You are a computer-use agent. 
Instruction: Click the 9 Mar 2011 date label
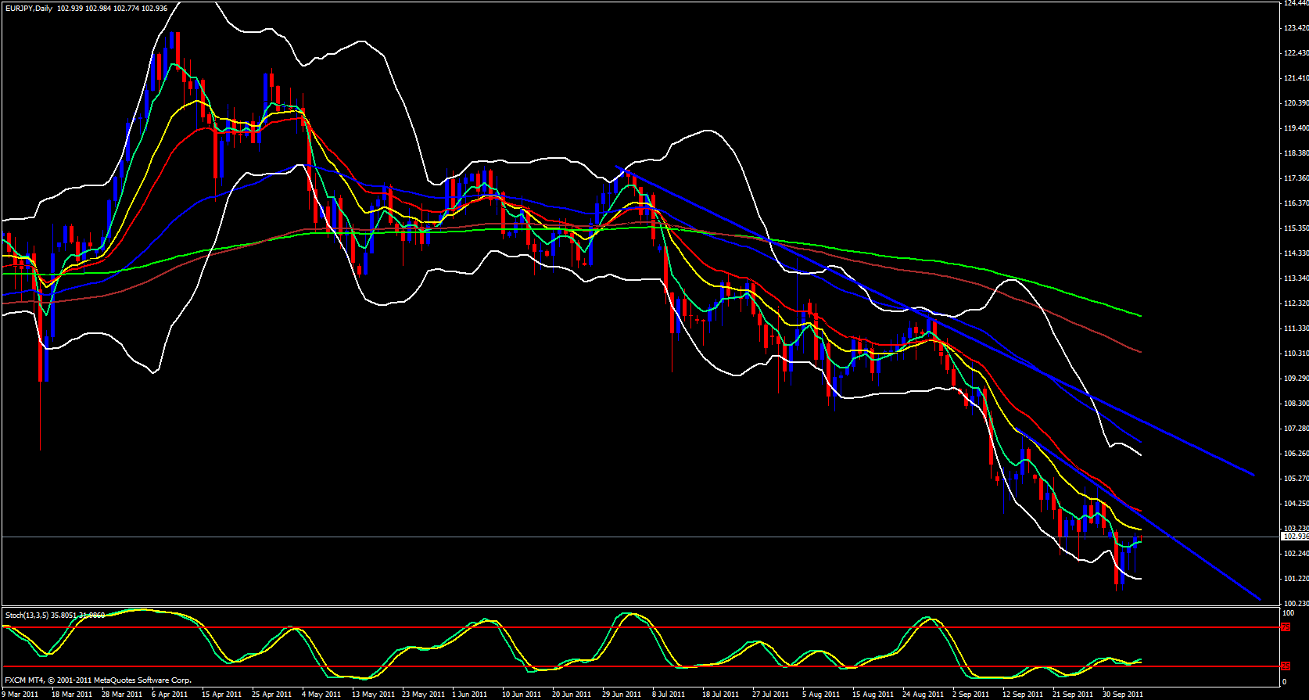point(20,695)
